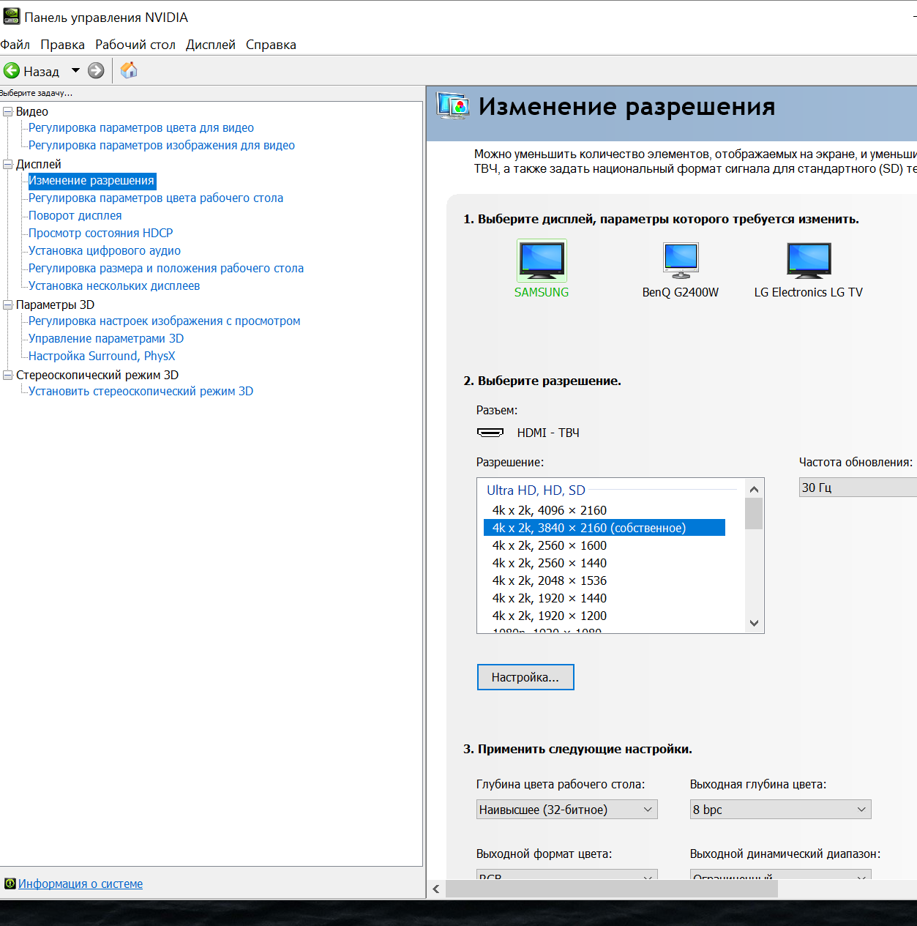The height and width of the screenshot is (926, 917).
Task: Open the Back history dropdown arrow
Action: [75, 71]
